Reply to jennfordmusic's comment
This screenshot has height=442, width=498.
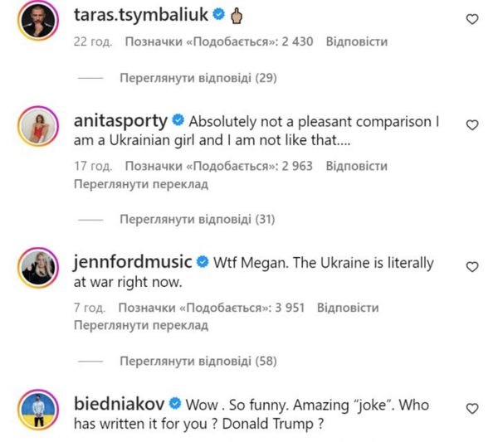coord(352,308)
